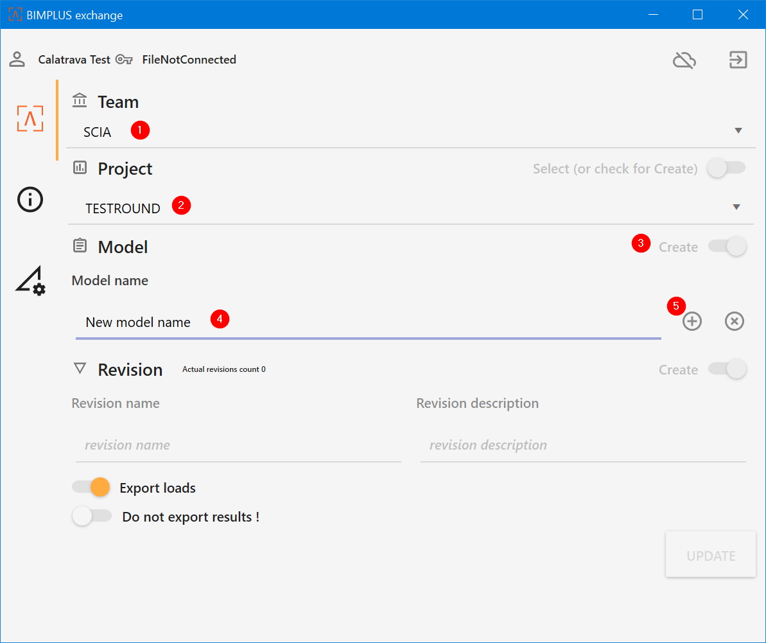This screenshot has width=766, height=643.
Task: Toggle the Do not export results switch
Action: (x=91, y=516)
